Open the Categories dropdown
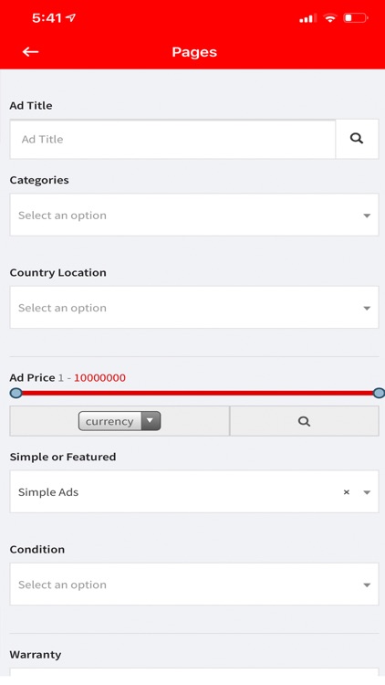Viewport: 385px width, 685px height. click(194, 215)
